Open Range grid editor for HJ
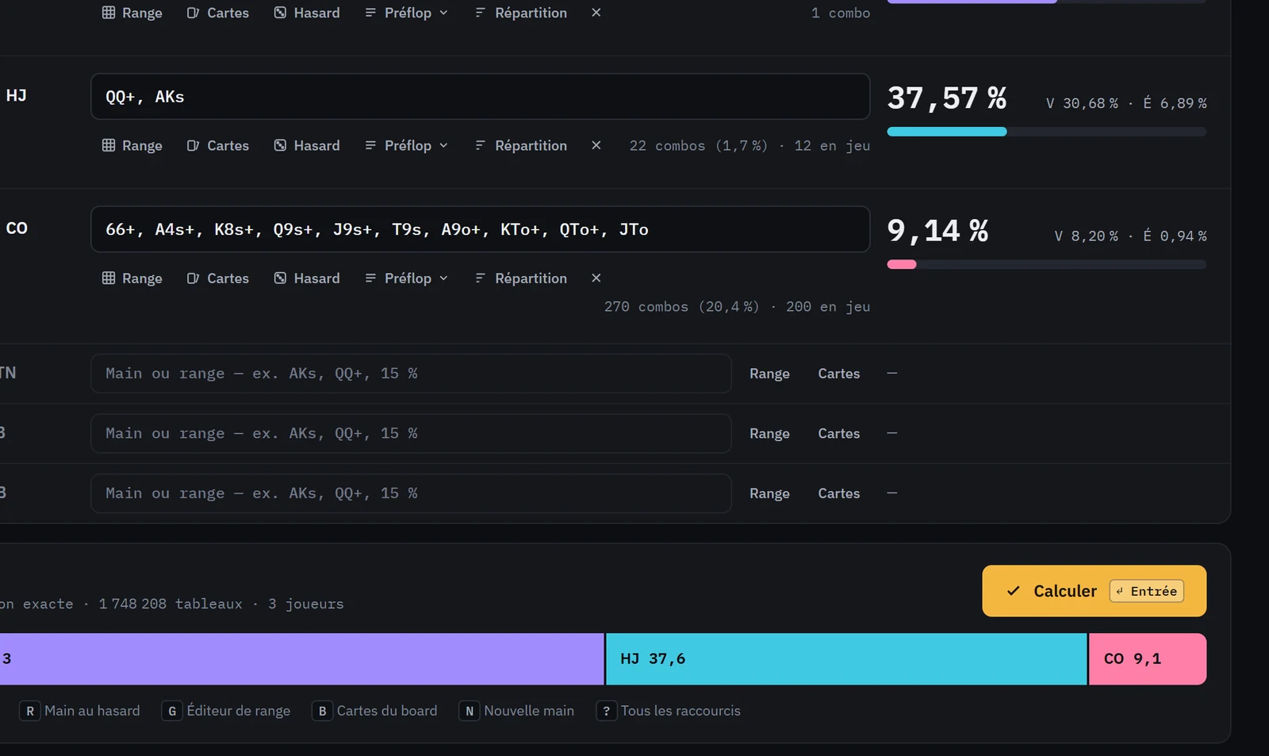 click(132, 145)
